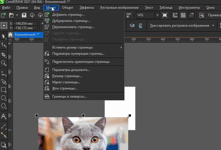Choose 'Переименовать страницу...' menu item

click(x=84, y=27)
